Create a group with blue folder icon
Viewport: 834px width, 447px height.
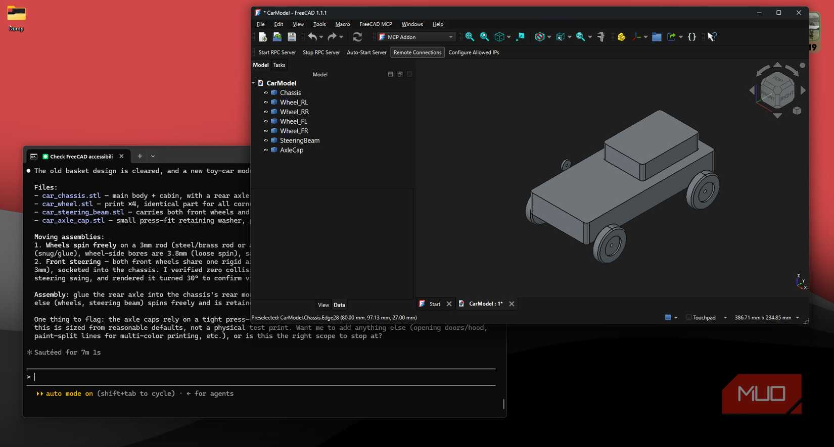pos(657,37)
